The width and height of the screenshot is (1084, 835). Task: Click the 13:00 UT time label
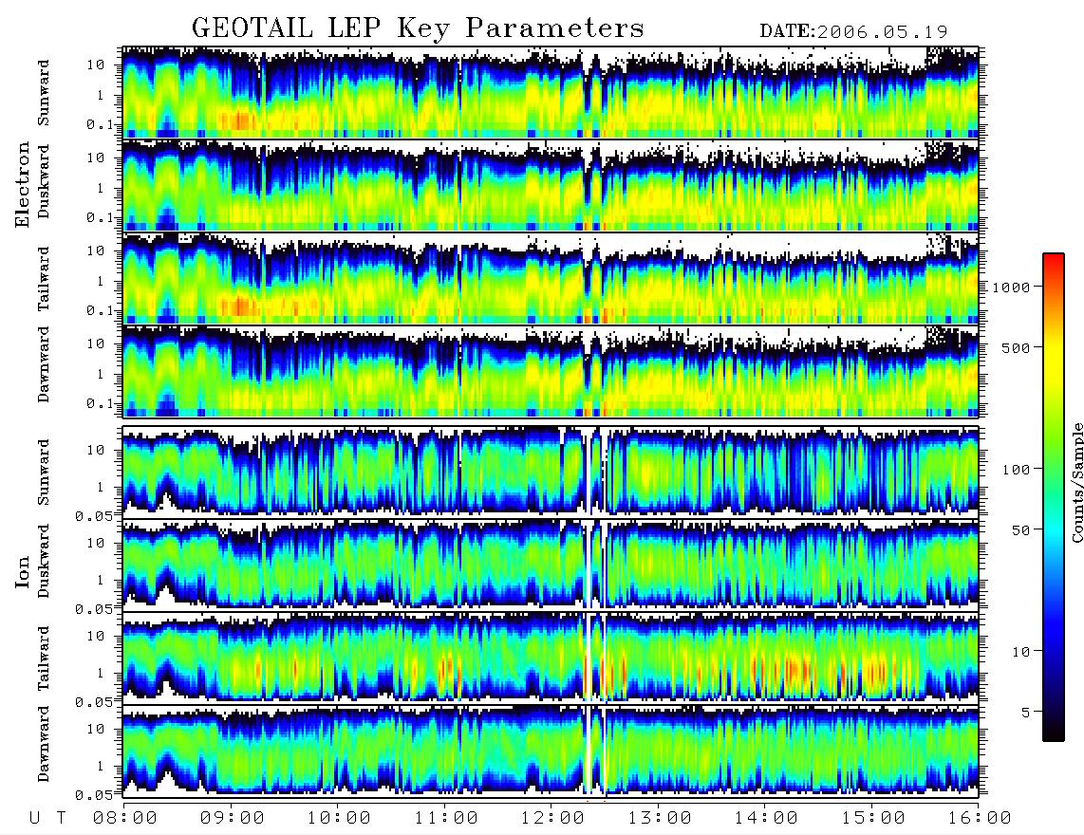(x=661, y=818)
